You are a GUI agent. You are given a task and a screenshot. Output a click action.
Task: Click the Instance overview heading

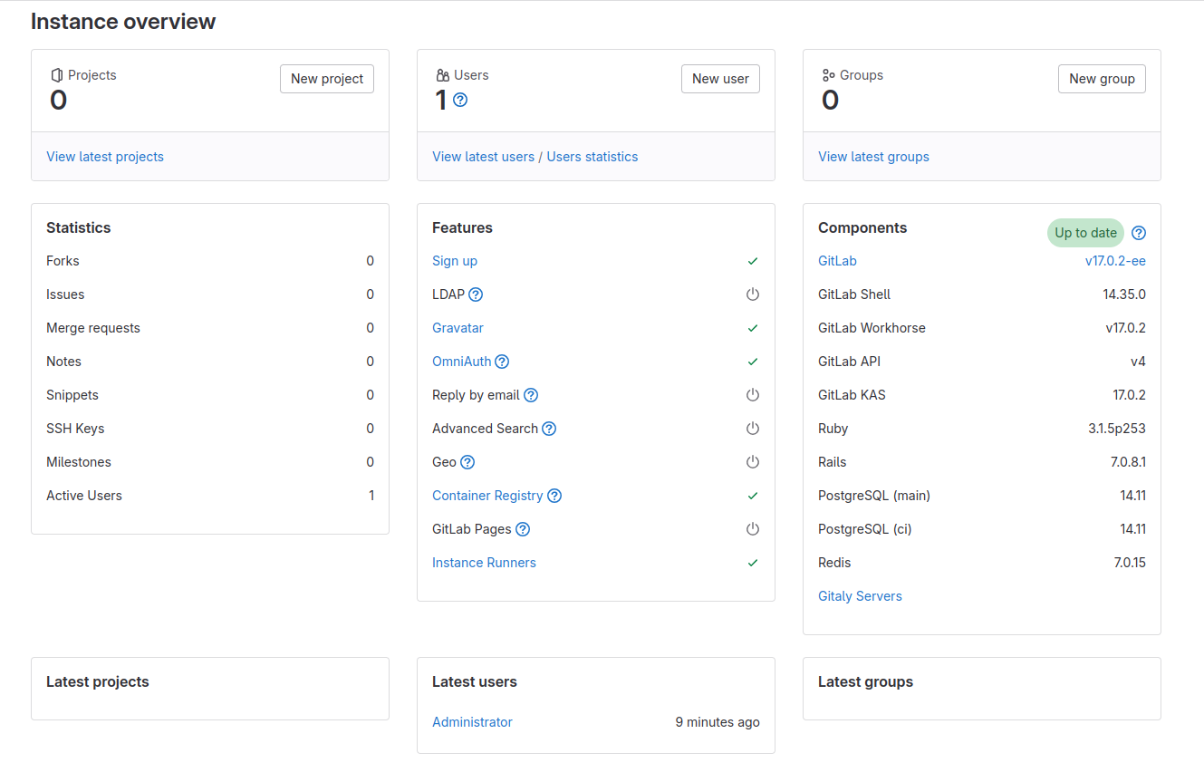[x=123, y=22]
